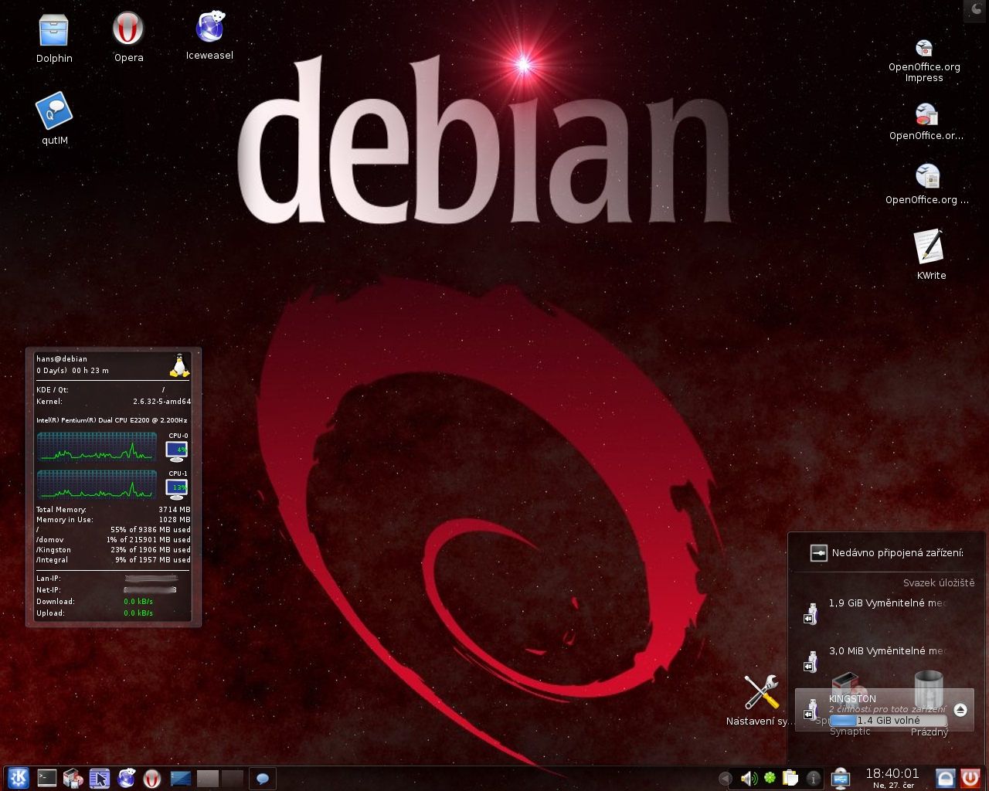
Task: Click the blue show-desktop icon in the panel
Action: tap(180, 779)
